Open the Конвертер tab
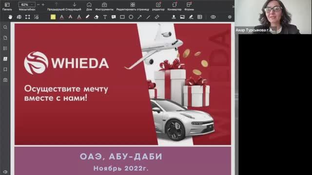Viewport: 312px width, 175px height. pyautogui.click(x=175, y=6)
